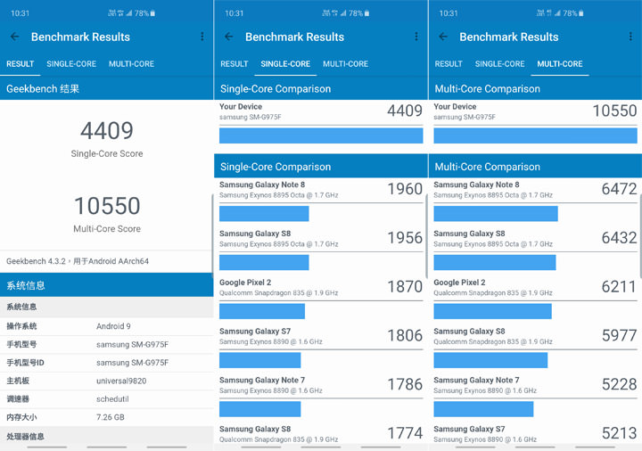Open the three-dot overflow menu on the middle screen
Image resolution: width=642 pixels, height=451 pixels.
click(x=416, y=37)
